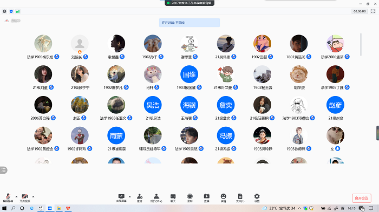Click the red leave meeting button
The image size is (379, 212).
362,198
